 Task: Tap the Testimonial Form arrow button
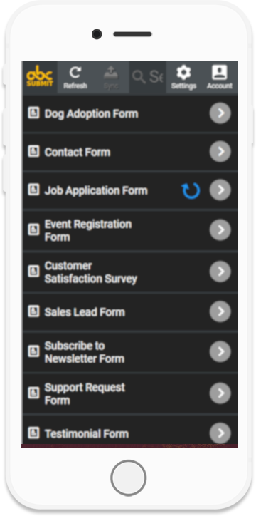pos(220,433)
